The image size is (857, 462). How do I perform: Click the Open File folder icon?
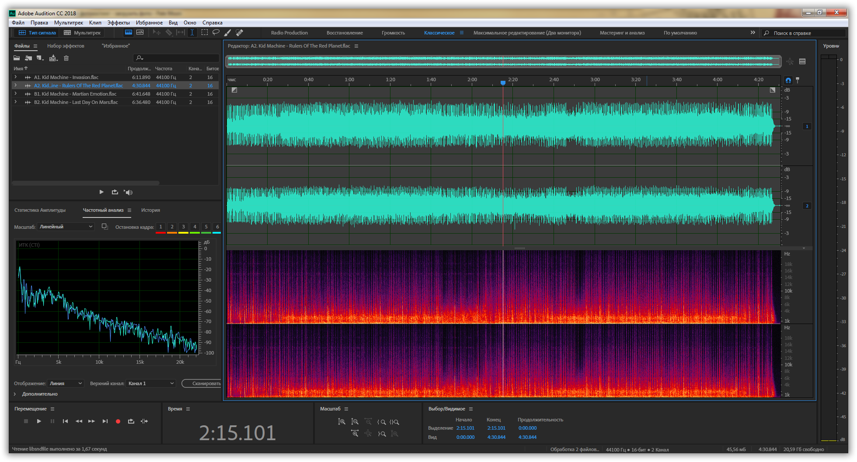click(x=17, y=58)
